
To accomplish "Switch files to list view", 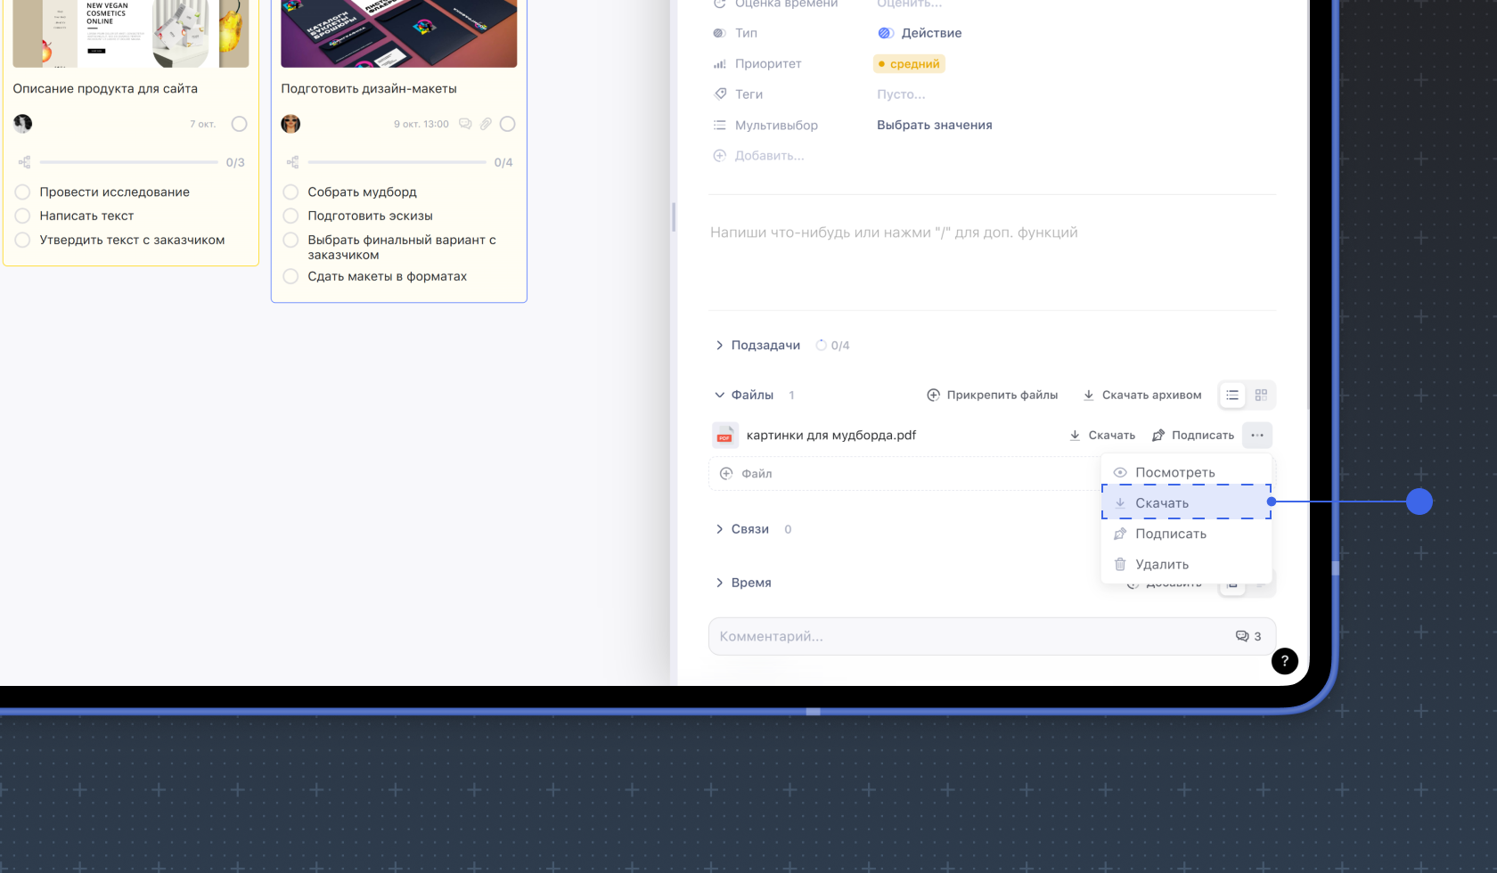I will [1232, 396].
